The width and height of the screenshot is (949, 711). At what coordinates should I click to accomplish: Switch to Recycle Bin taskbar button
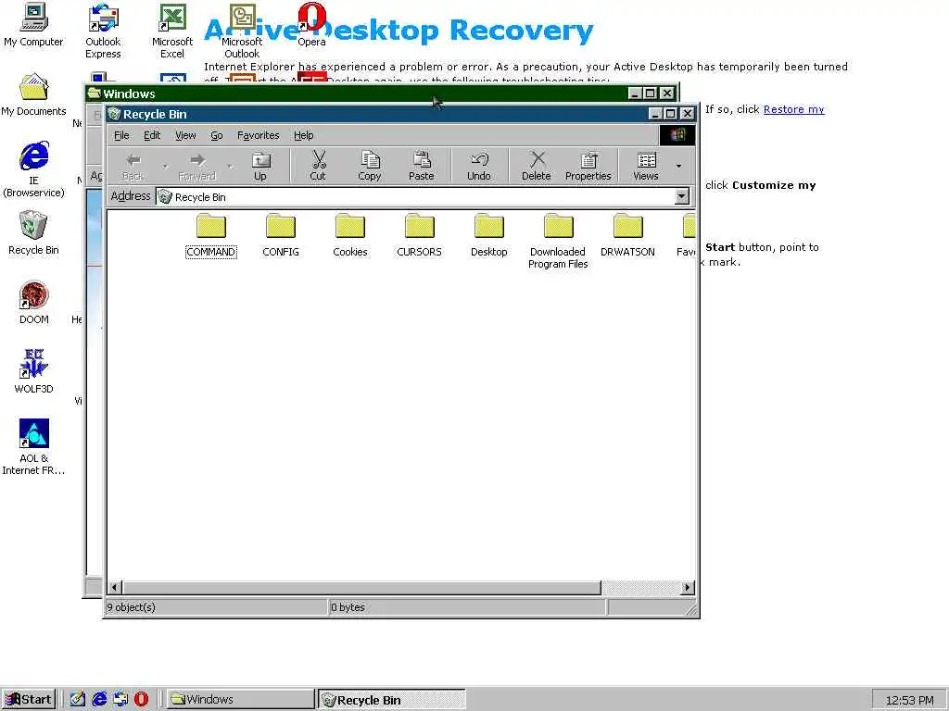[392, 700]
